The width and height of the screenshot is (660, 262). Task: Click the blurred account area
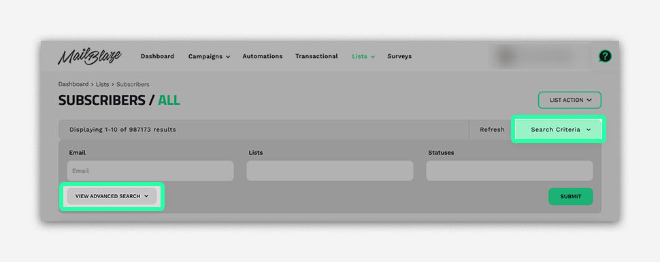coord(539,56)
